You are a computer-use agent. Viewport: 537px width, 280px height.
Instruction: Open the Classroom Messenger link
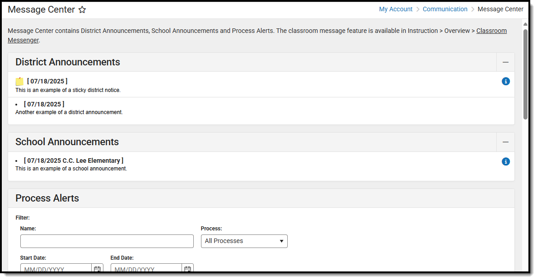click(491, 31)
